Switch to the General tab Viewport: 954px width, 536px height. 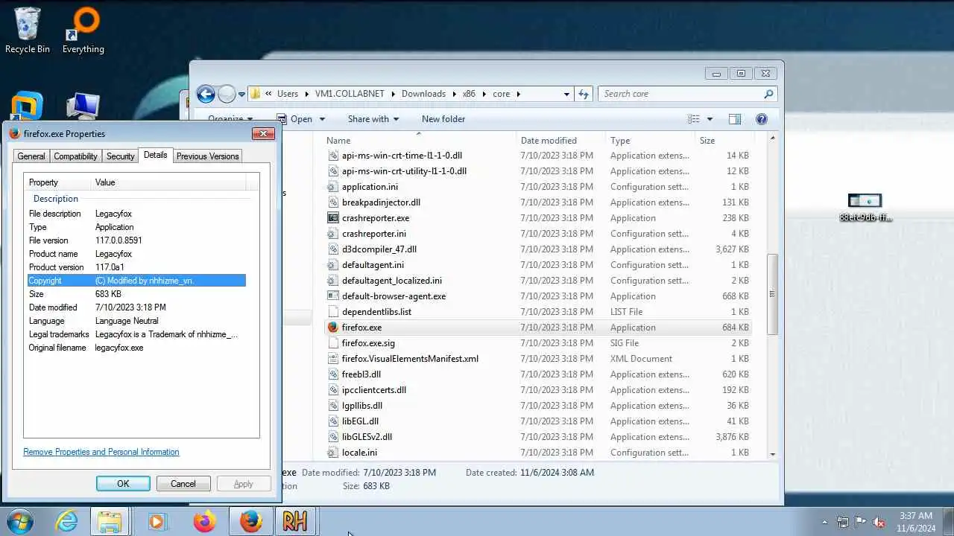click(31, 156)
